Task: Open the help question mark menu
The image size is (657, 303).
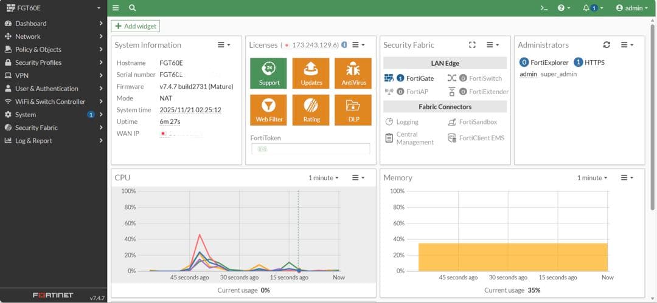Action: pyautogui.click(x=564, y=8)
